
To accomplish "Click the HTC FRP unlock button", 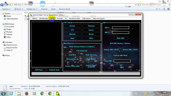I will pyautogui.click(x=72, y=30).
